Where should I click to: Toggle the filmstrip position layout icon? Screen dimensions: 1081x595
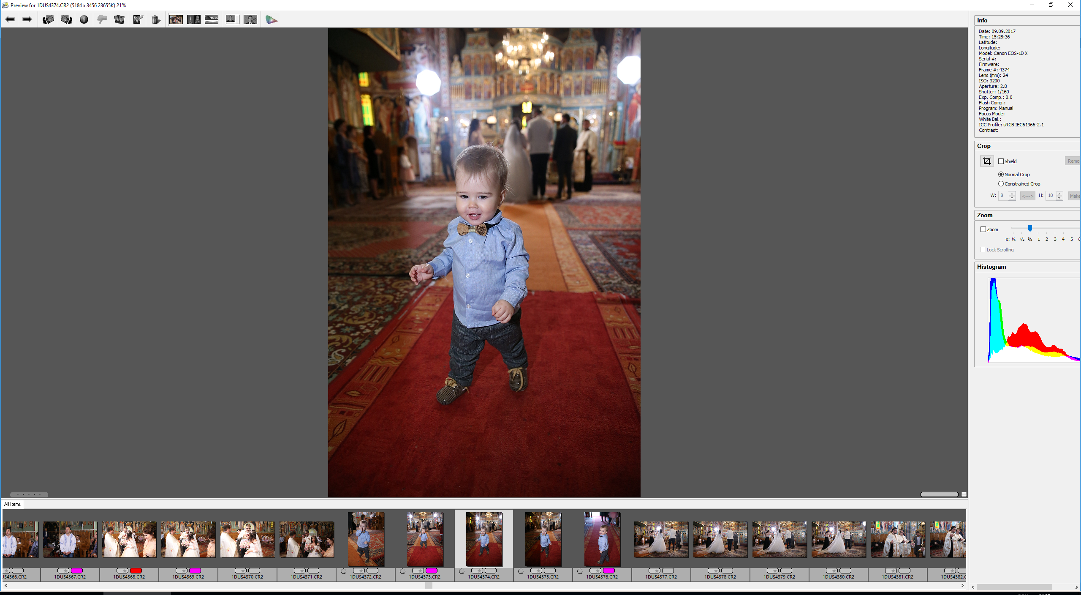(250, 19)
